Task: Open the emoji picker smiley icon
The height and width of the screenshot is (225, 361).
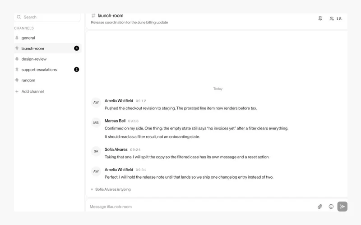Action: tap(331, 207)
